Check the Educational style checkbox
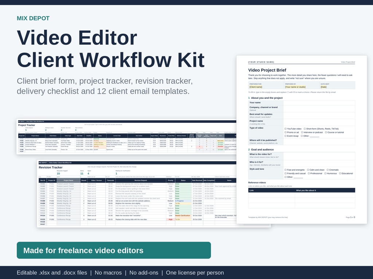This screenshot has width=373, height=279. [x=340, y=173]
